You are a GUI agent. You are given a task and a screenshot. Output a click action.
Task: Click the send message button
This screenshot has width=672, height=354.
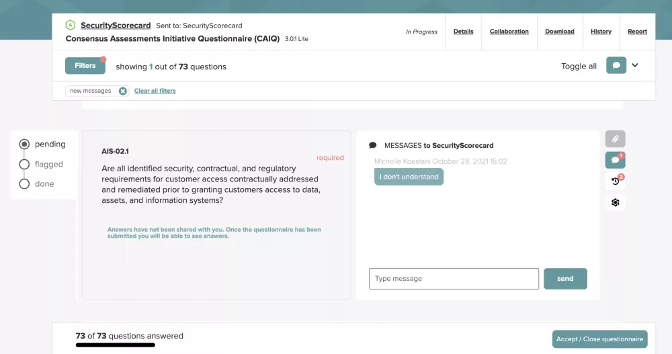565,279
